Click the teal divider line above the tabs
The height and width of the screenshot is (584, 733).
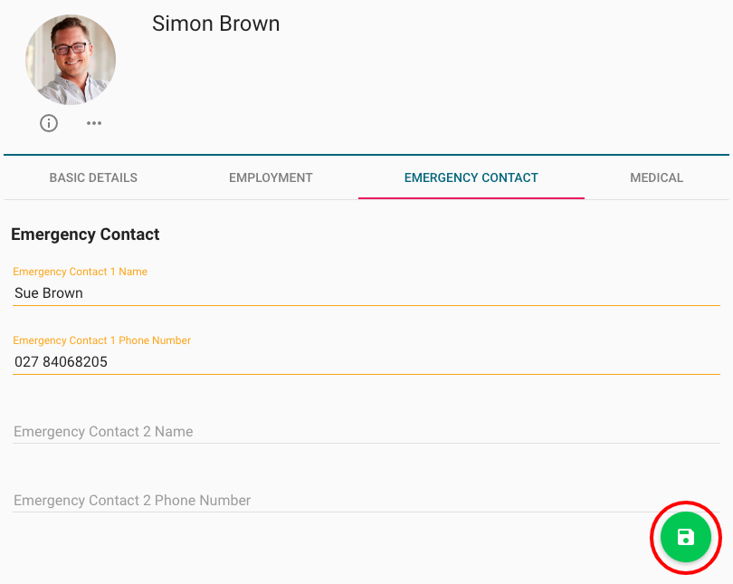pyautogui.click(x=366, y=155)
